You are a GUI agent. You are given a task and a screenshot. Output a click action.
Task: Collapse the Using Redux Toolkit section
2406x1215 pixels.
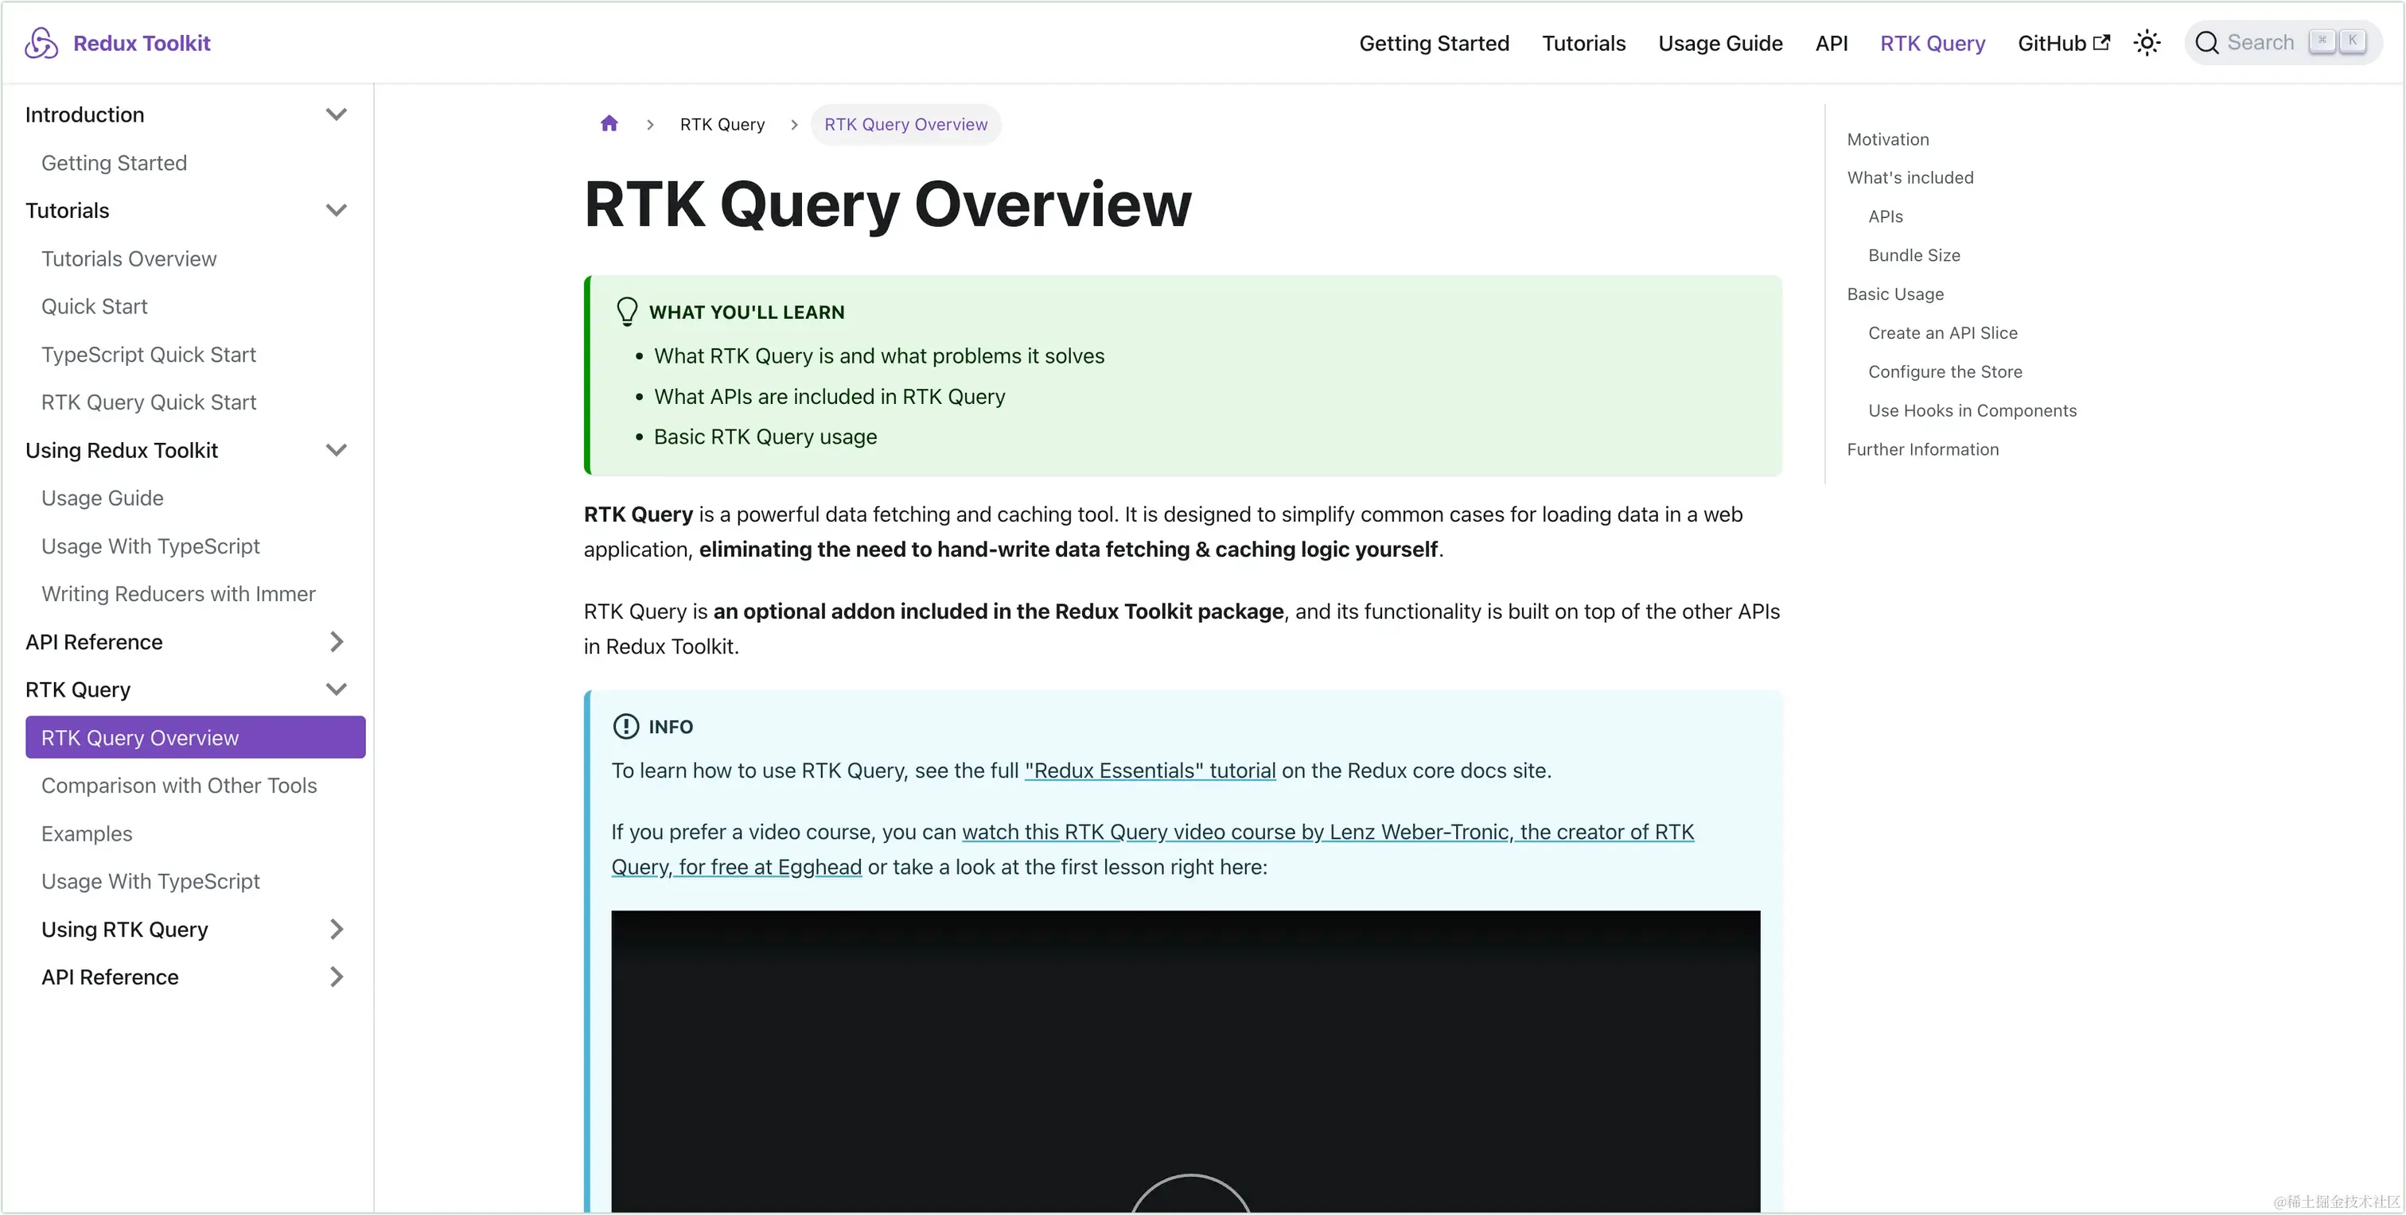coord(337,450)
